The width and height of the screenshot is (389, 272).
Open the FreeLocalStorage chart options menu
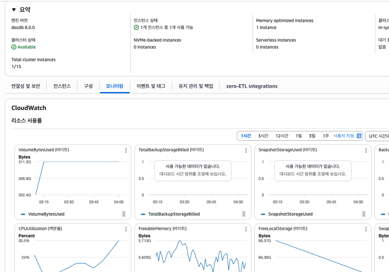(x=366, y=229)
